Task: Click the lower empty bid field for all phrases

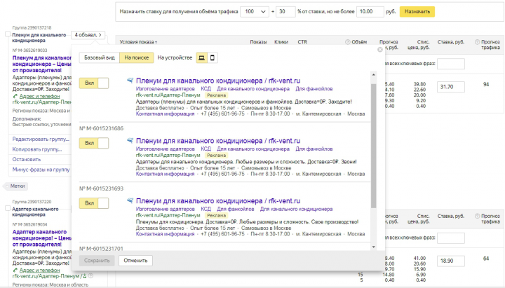Action: pos(450,238)
